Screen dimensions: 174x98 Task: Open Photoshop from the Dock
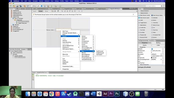[x=117, y=94]
